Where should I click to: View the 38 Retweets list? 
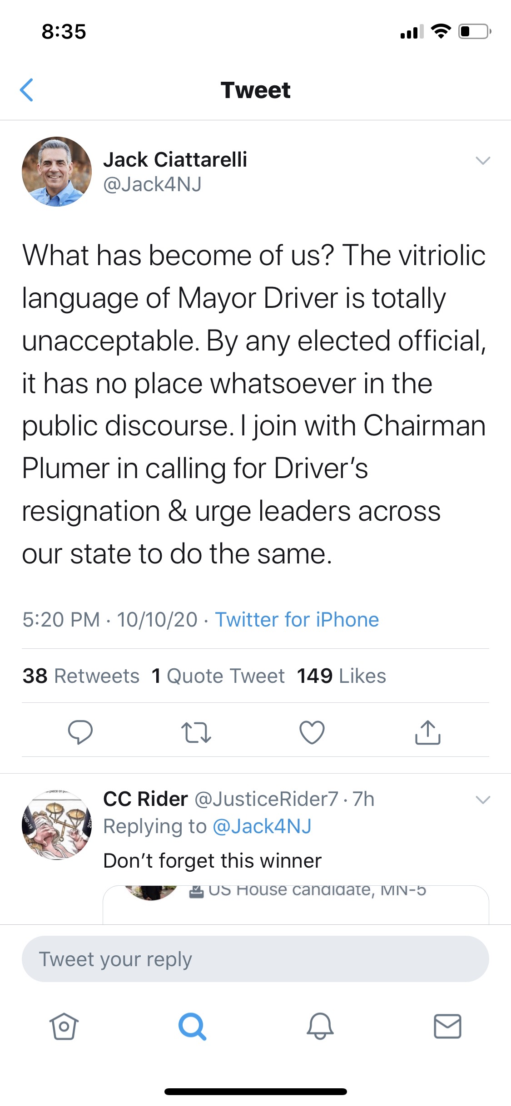(81, 676)
